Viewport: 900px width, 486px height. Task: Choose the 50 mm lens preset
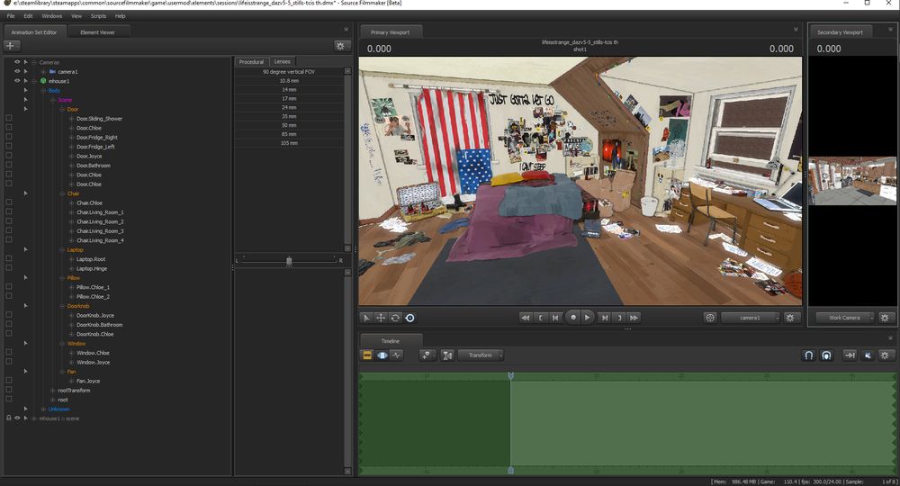[288, 125]
